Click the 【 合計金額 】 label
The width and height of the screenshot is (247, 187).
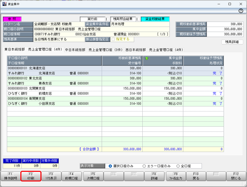[89, 149]
